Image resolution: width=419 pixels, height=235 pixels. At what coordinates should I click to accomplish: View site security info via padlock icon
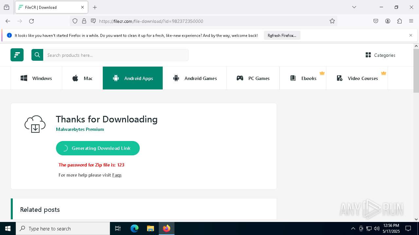84,21
